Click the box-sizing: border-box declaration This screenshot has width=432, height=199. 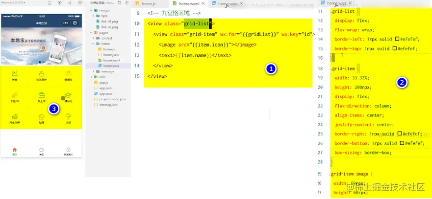click(363, 152)
